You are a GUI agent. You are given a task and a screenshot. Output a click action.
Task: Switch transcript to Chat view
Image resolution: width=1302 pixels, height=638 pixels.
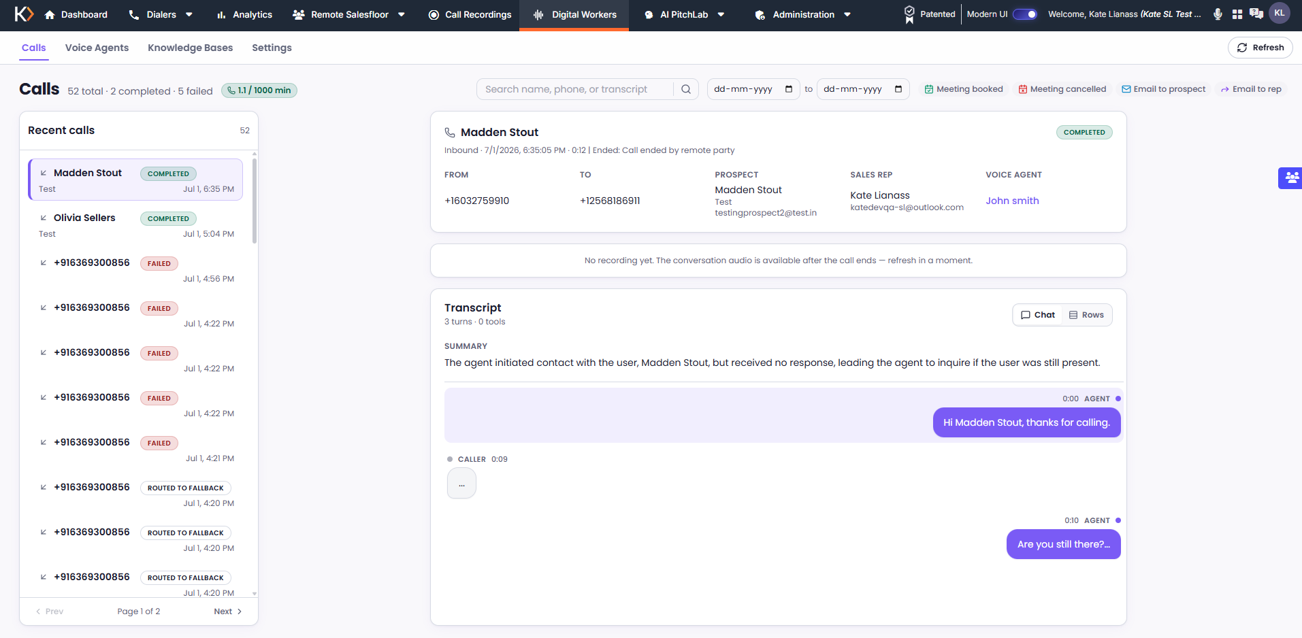[x=1038, y=315]
